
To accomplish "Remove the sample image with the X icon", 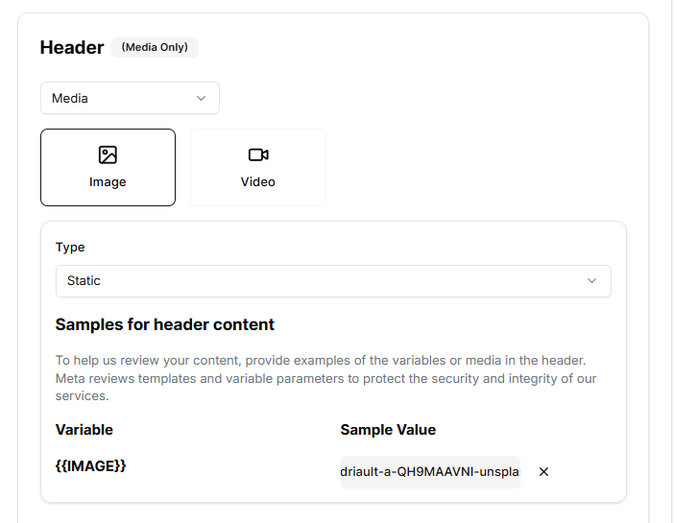I will click(543, 472).
